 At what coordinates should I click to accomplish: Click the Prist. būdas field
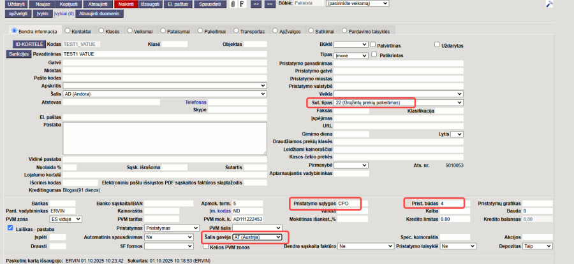pyautogui.click(x=455, y=203)
